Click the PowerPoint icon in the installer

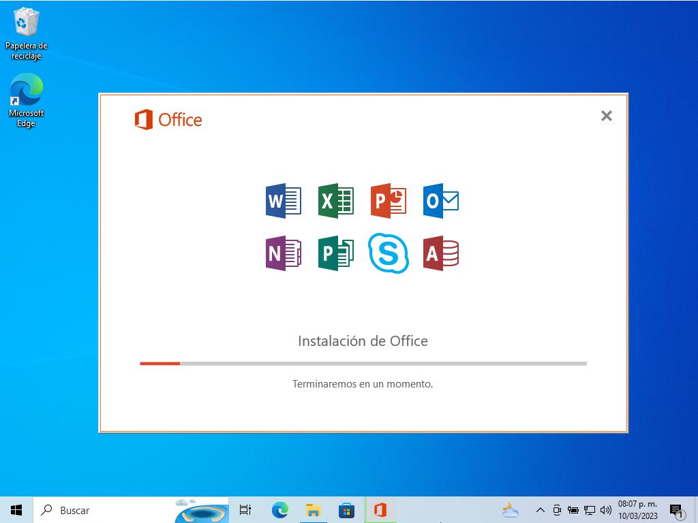(388, 201)
